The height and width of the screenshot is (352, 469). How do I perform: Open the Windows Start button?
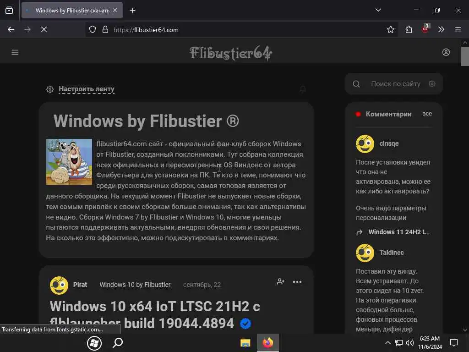pyautogui.click(x=94, y=343)
